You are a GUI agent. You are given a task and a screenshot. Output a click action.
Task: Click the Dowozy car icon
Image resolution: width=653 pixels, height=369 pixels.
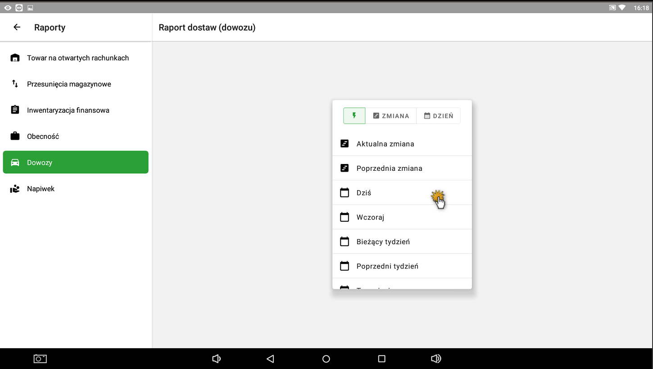point(15,163)
